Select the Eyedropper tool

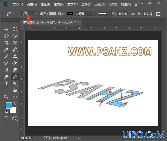tap(6, 50)
